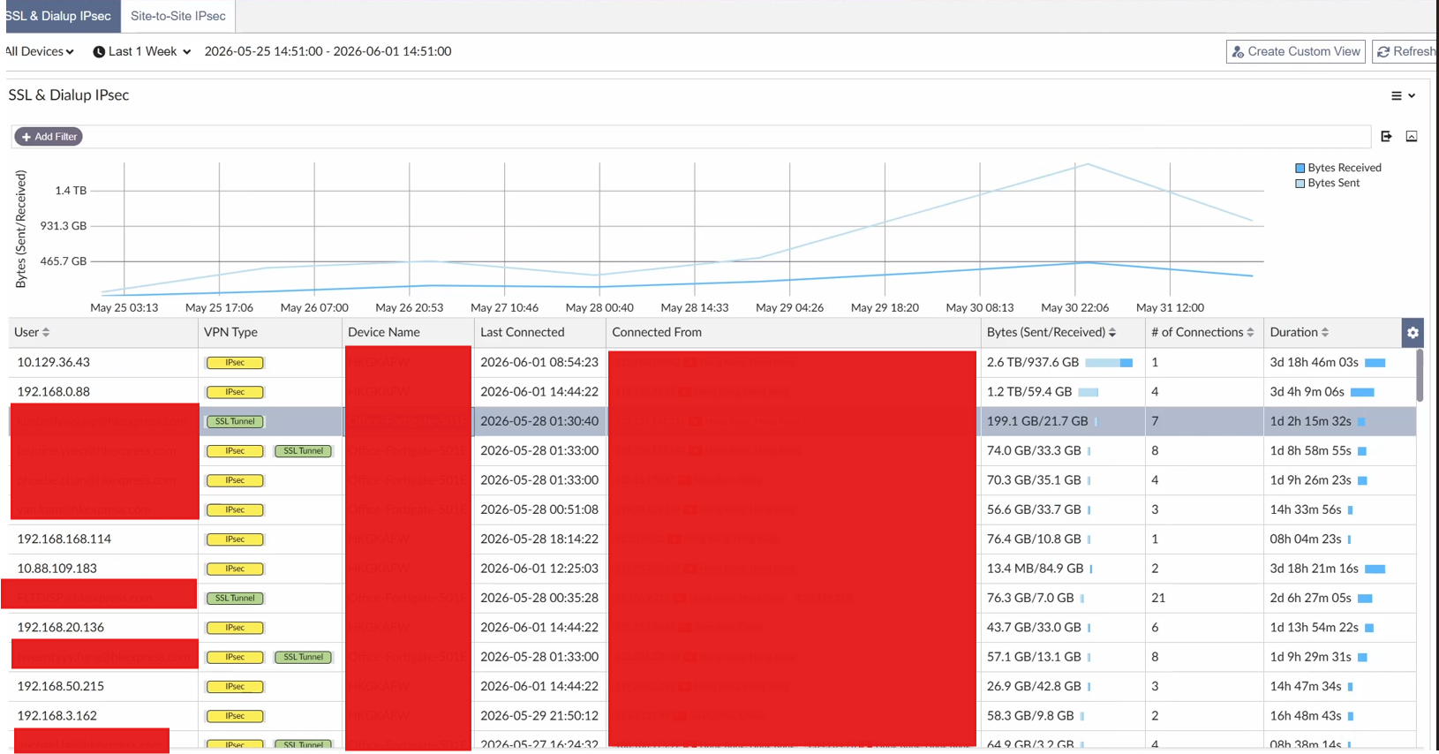Image resolution: width=1439 pixels, height=754 pixels.
Task: Toggle Bytes Received legend series
Action: (x=1337, y=168)
